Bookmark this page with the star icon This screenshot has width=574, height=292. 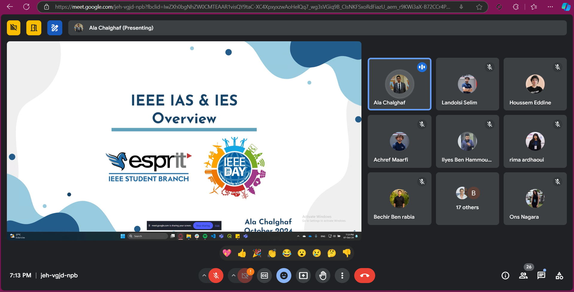click(x=479, y=7)
